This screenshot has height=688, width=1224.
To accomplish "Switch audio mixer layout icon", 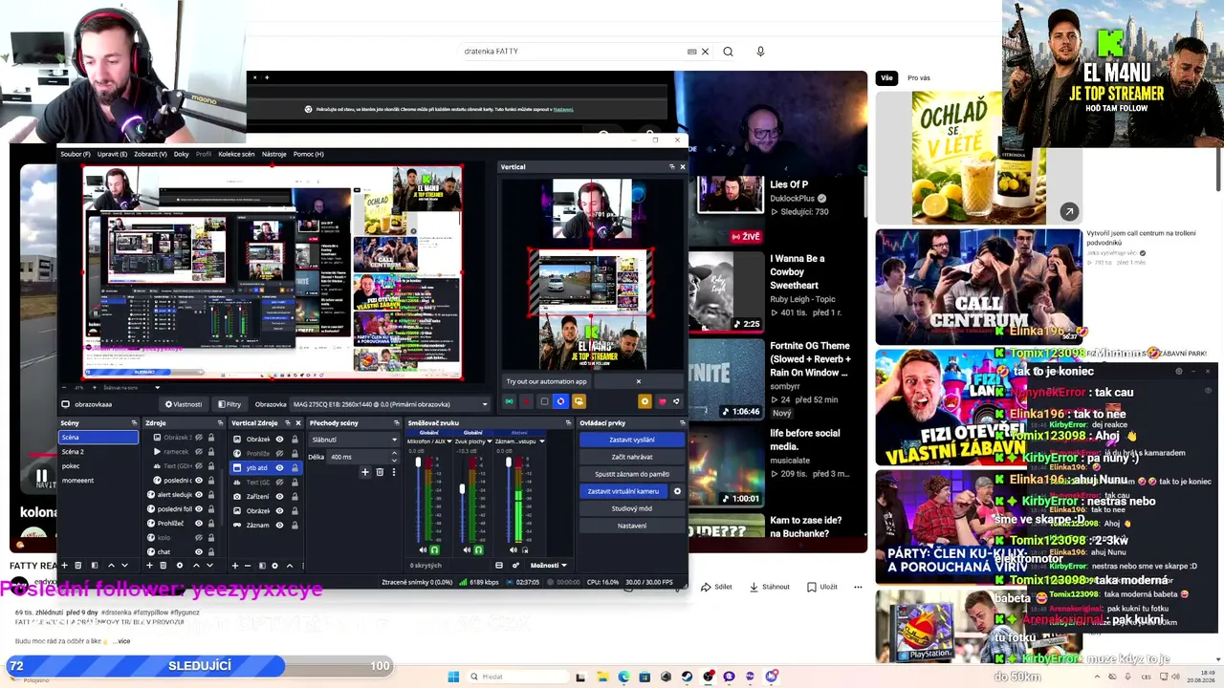I will [x=498, y=566].
